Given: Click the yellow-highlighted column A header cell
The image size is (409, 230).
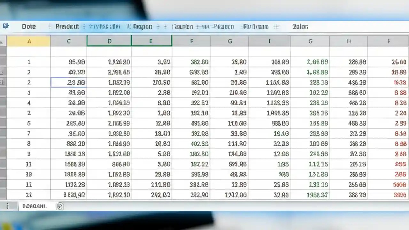Looking at the screenshot, I should (29, 41).
